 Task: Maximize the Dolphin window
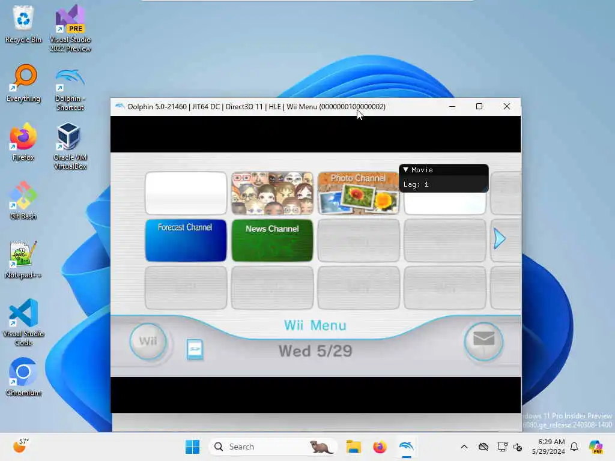[479, 106]
